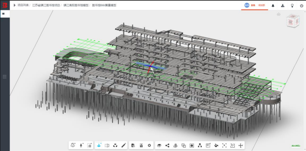Click the overlapping squares icon
Screen dimensions: 306x151
click(x=184, y=146)
